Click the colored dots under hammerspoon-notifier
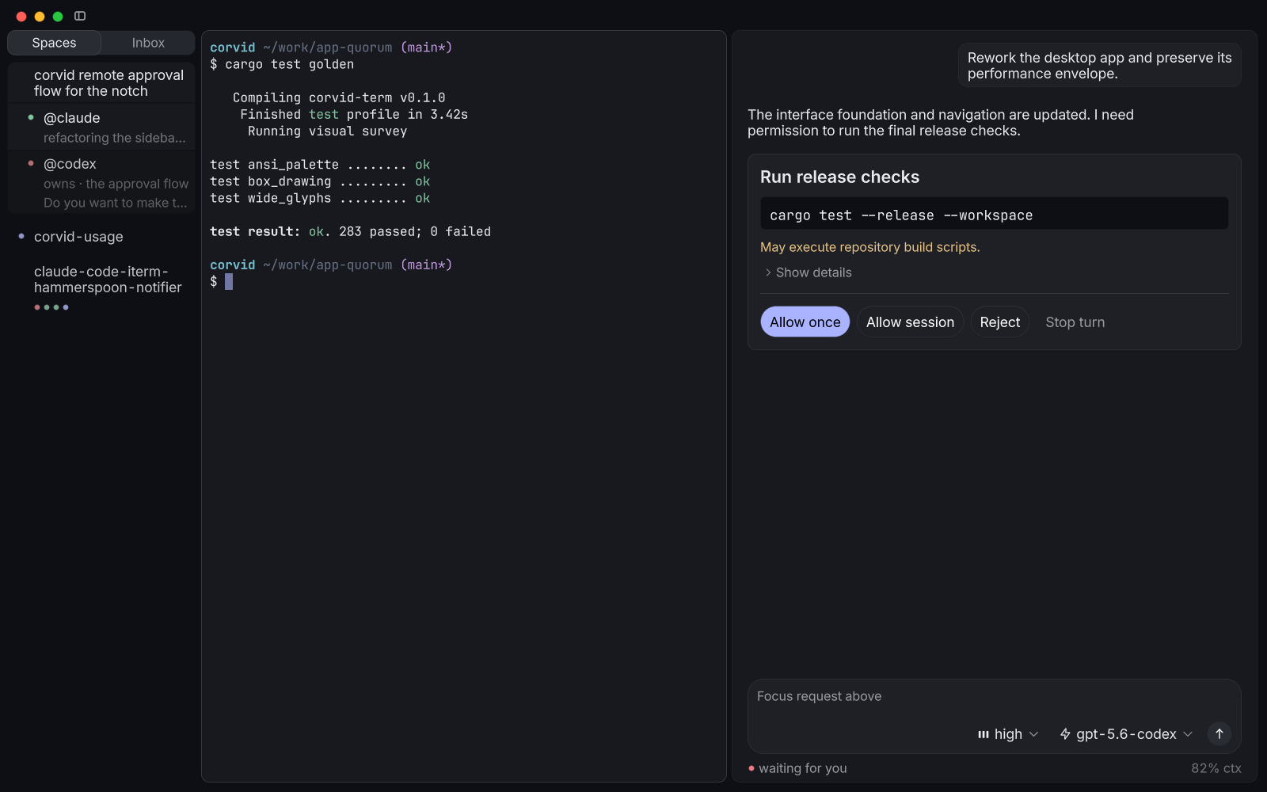This screenshot has width=1267, height=792. [x=51, y=307]
